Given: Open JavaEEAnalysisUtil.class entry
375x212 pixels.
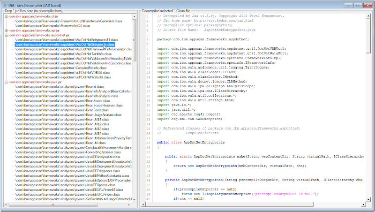Looking at the screenshot, I should click(x=67, y=157).
